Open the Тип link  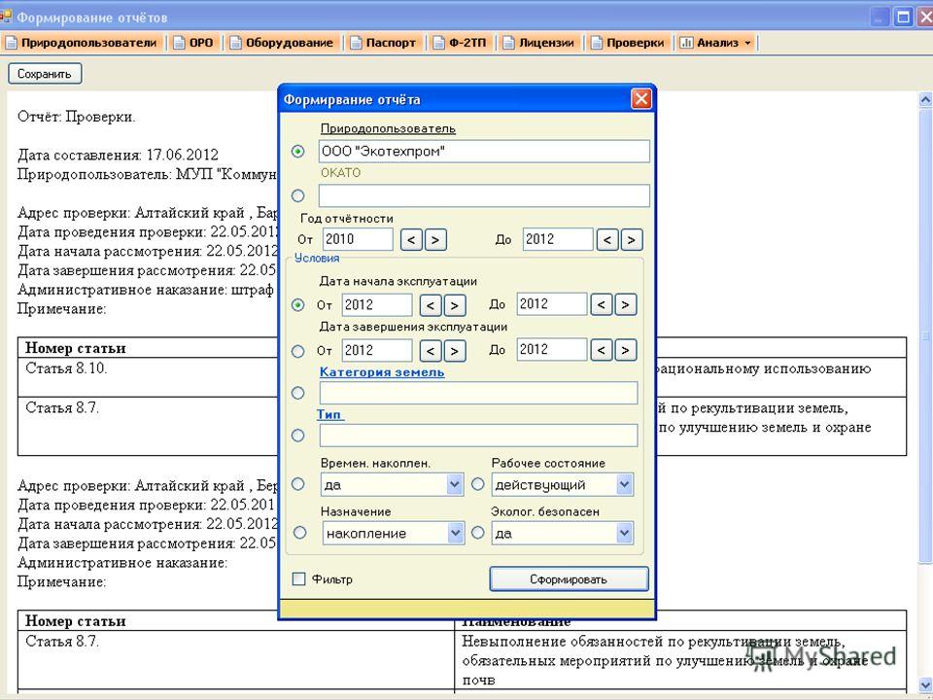click(x=329, y=414)
